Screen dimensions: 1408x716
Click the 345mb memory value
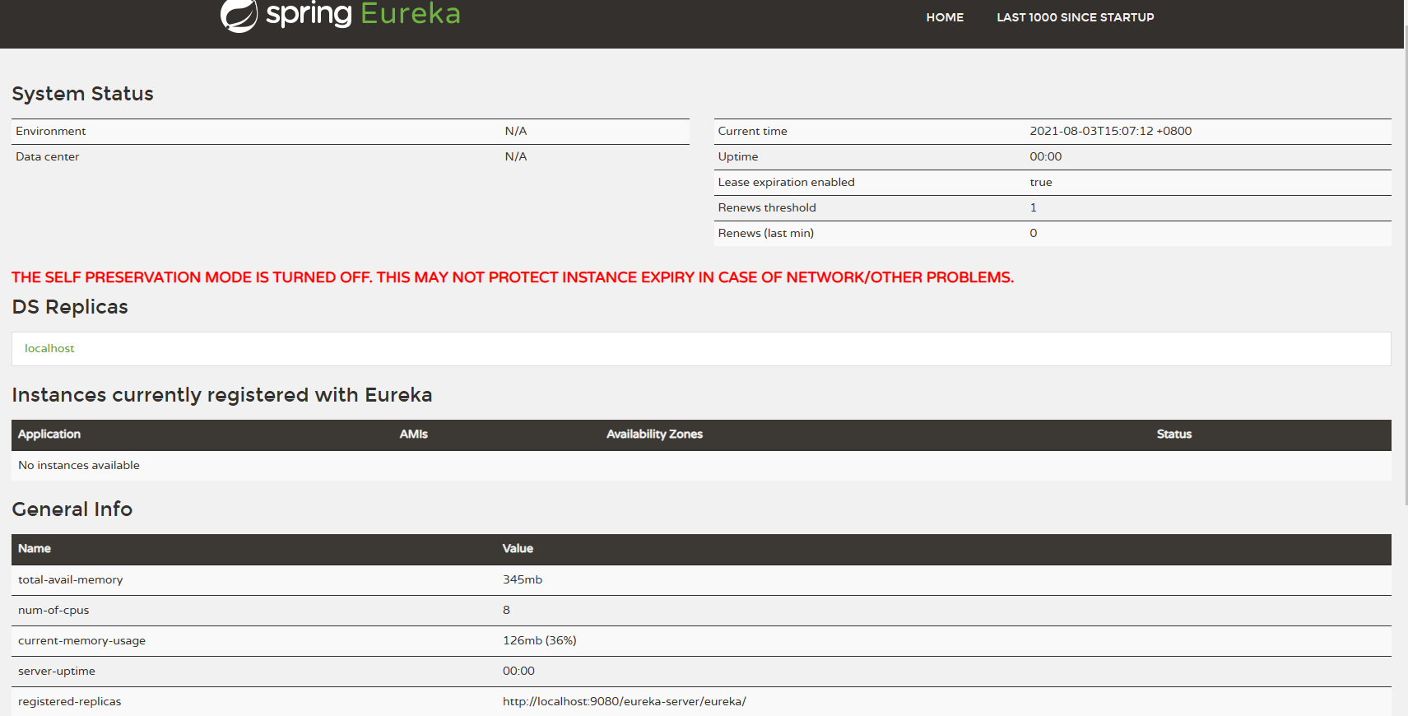(523, 579)
